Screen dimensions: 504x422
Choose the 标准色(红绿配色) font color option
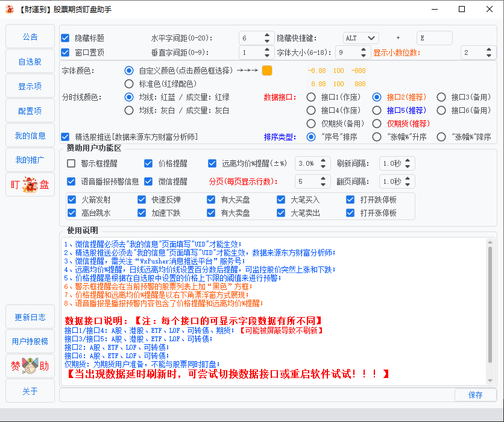point(130,84)
